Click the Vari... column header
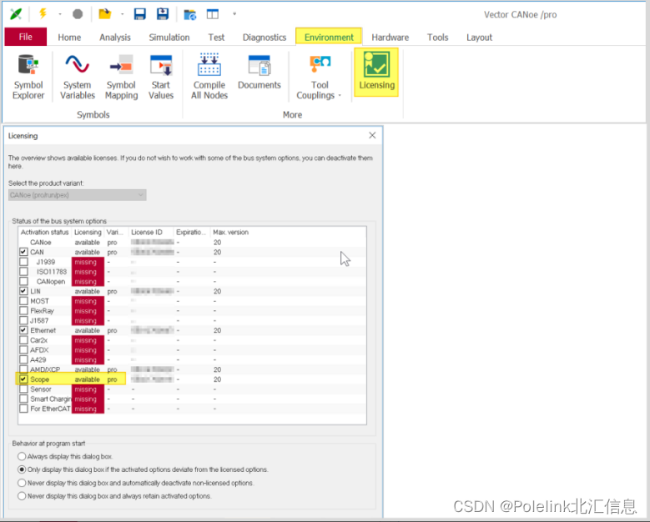The width and height of the screenshot is (650, 522). click(116, 232)
